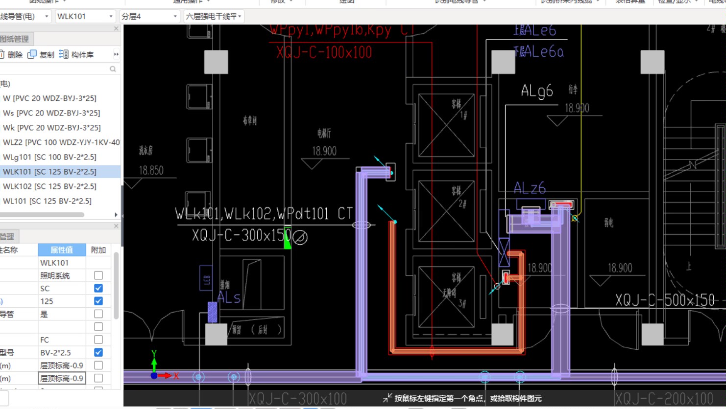The width and height of the screenshot is (726, 409).
Task: Toggle the 导管 是 row 附加 checkbox
Action: 98,314
